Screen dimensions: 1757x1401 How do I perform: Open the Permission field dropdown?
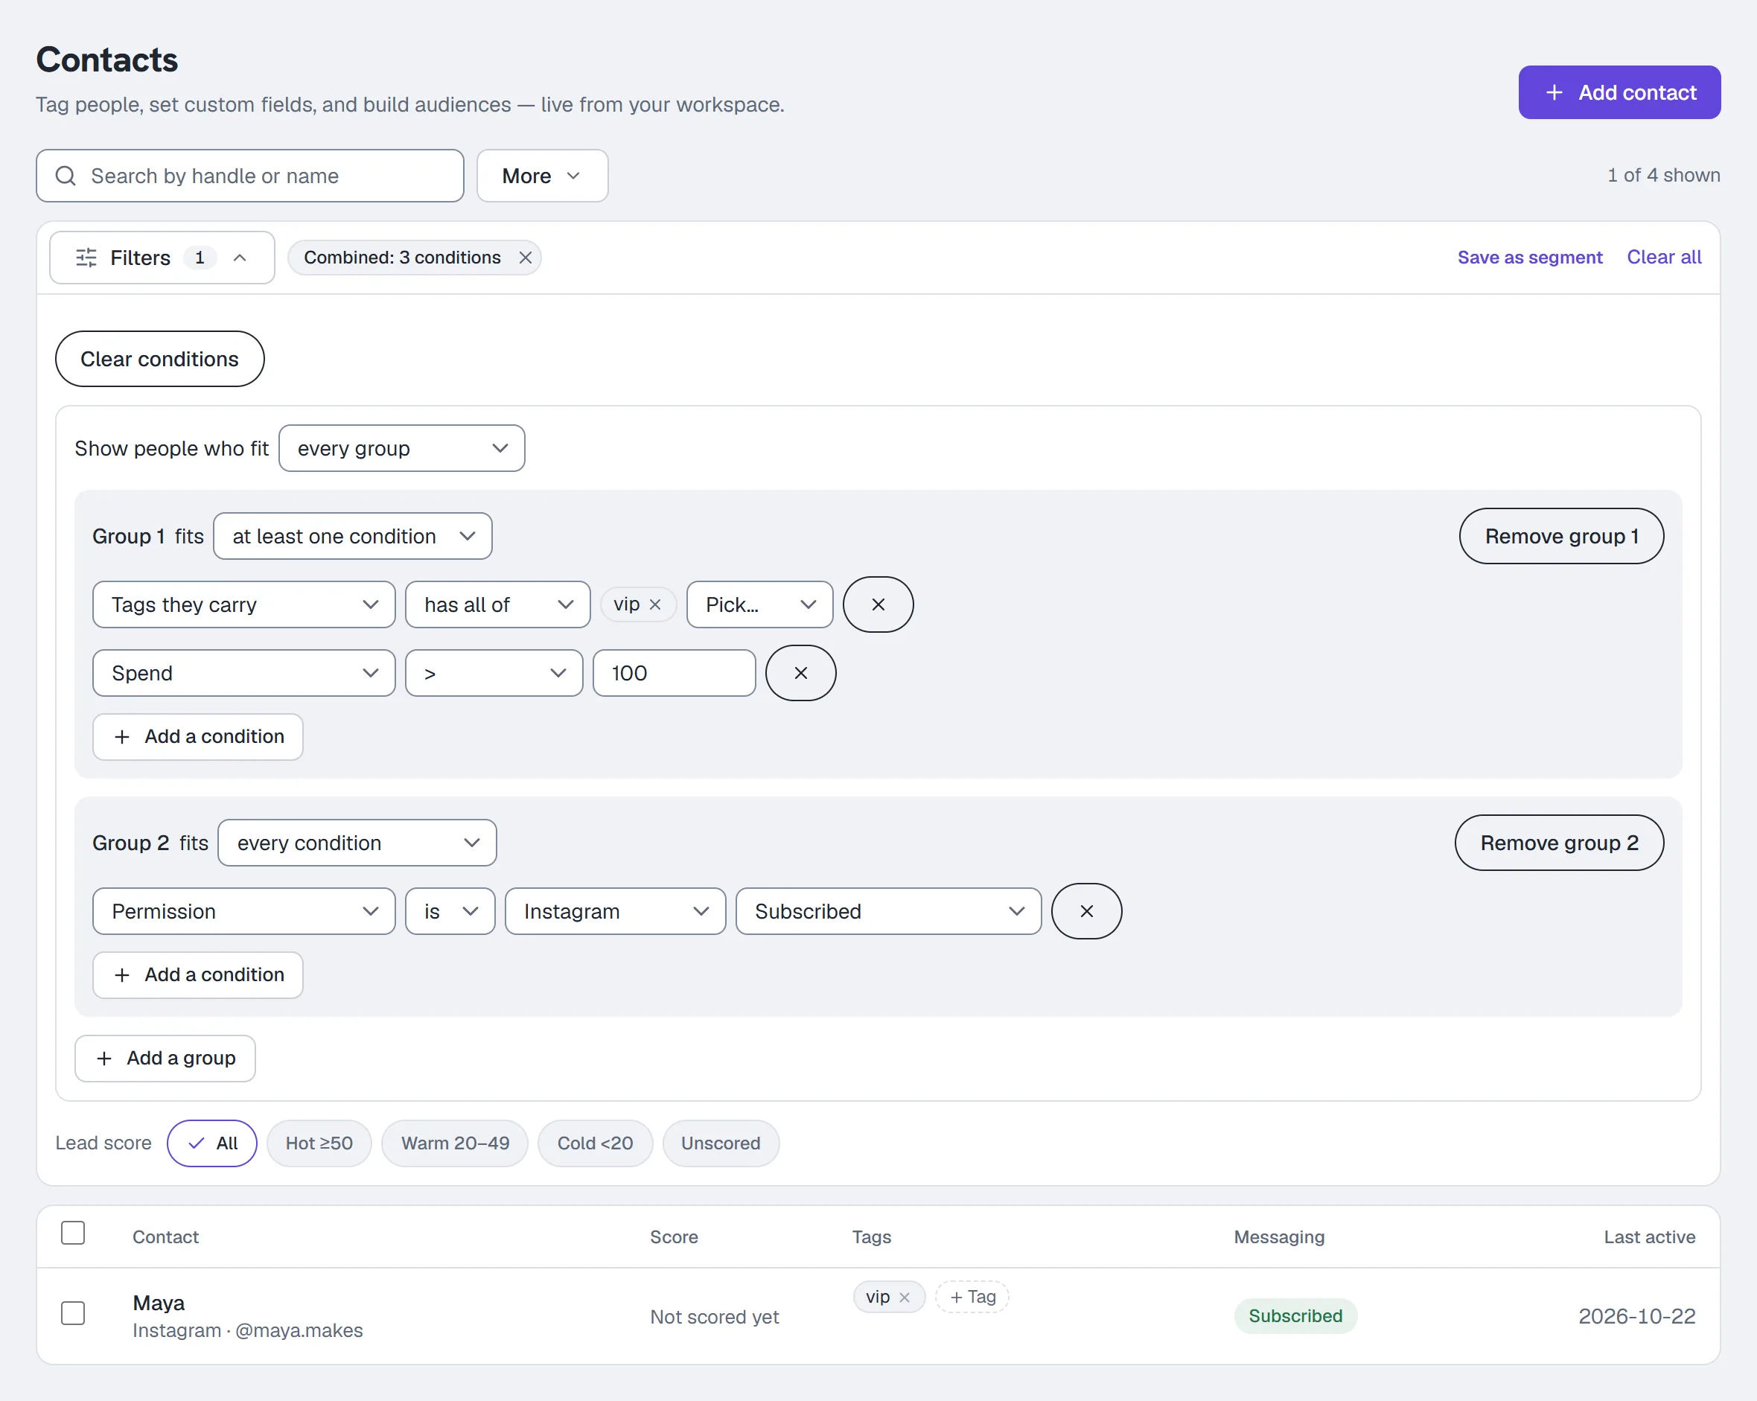click(x=243, y=911)
